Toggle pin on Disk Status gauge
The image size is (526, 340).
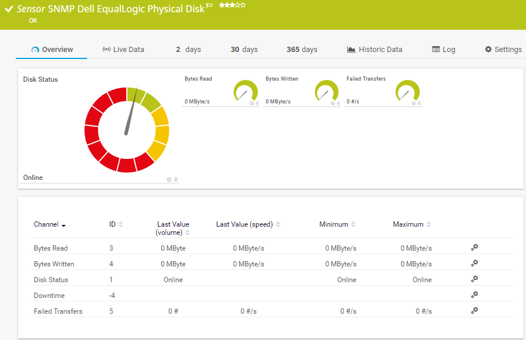click(175, 179)
